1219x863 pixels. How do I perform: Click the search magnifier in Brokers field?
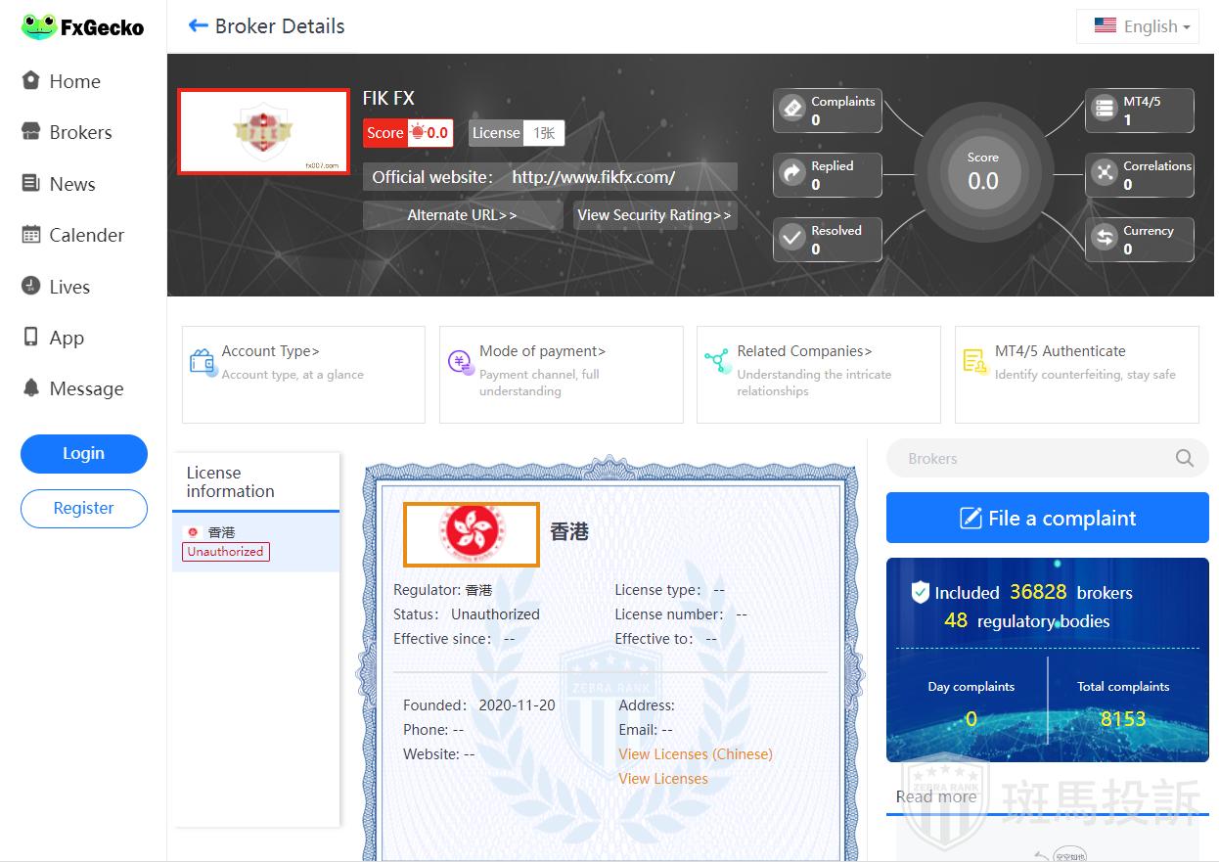[x=1184, y=458]
